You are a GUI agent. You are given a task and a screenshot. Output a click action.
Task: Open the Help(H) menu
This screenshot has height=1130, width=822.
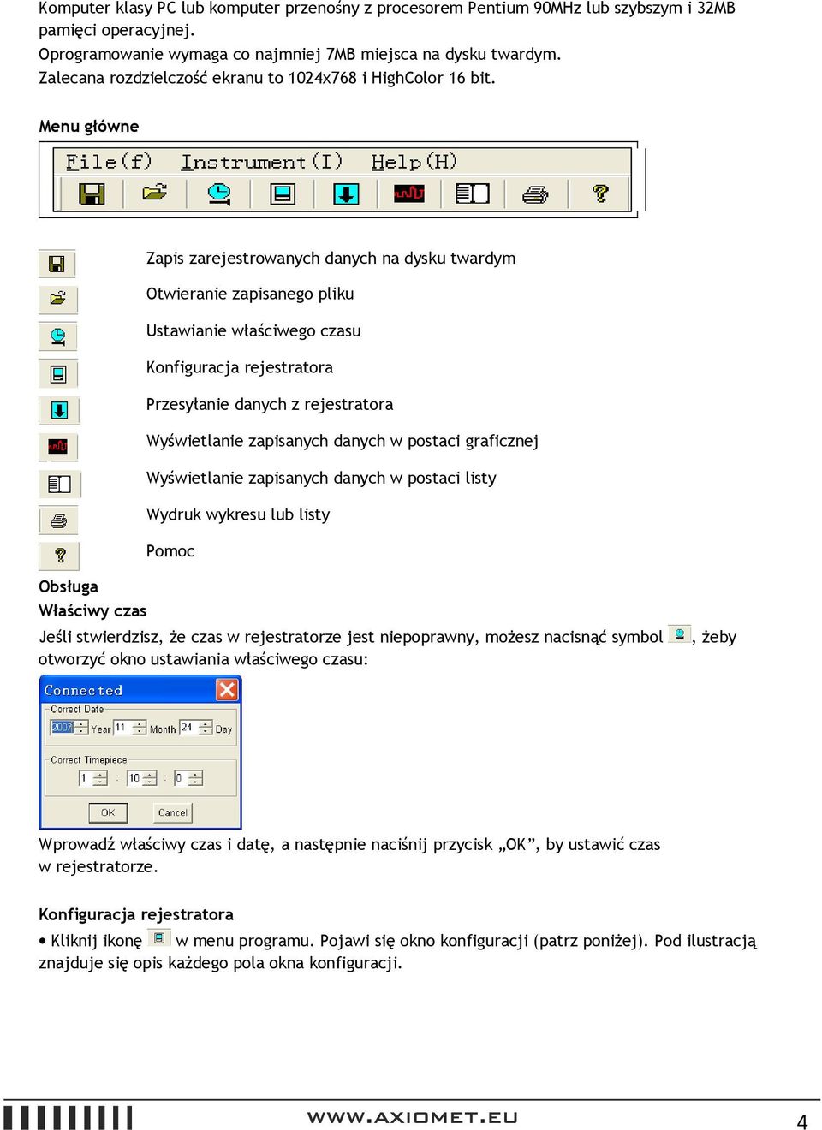(x=414, y=162)
